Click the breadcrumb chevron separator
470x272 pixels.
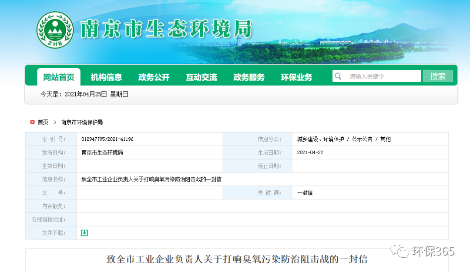pyautogui.click(x=55, y=123)
